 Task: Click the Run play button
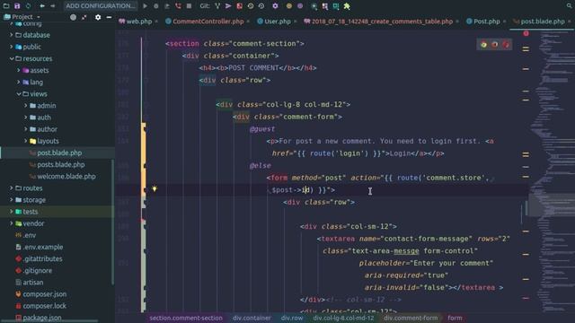pyautogui.click(x=146, y=6)
